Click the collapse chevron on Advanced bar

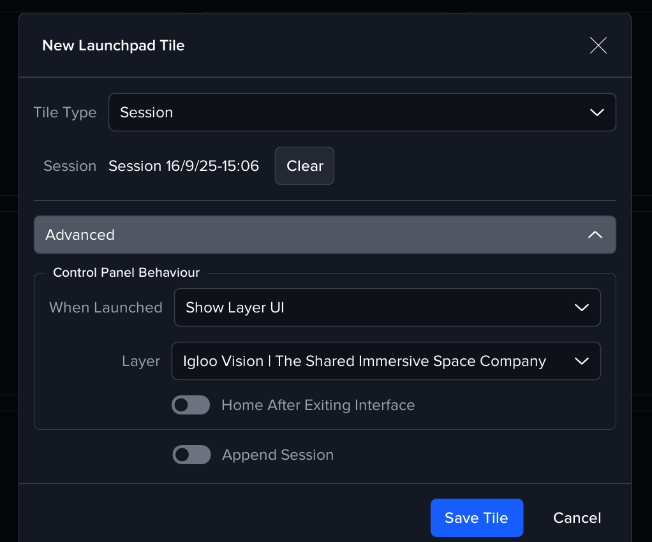(595, 235)
